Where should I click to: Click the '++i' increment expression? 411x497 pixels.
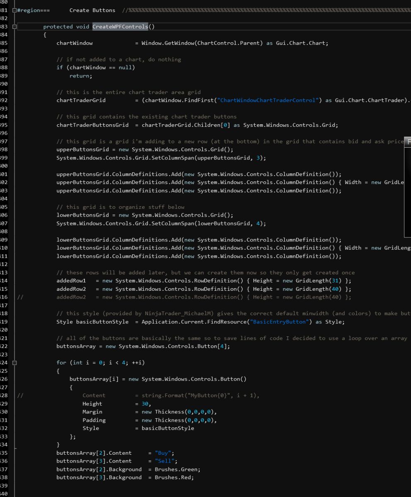(x=137, y=363)
